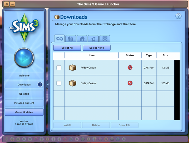Collapse the sidebar using the arrow handle
This screenshot has height=143, width=189.
47,85
